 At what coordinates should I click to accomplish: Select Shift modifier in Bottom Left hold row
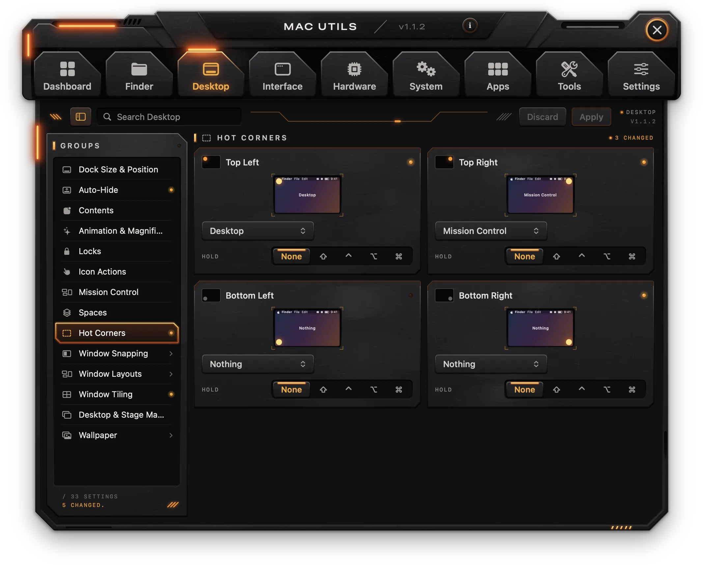[323, 390]
